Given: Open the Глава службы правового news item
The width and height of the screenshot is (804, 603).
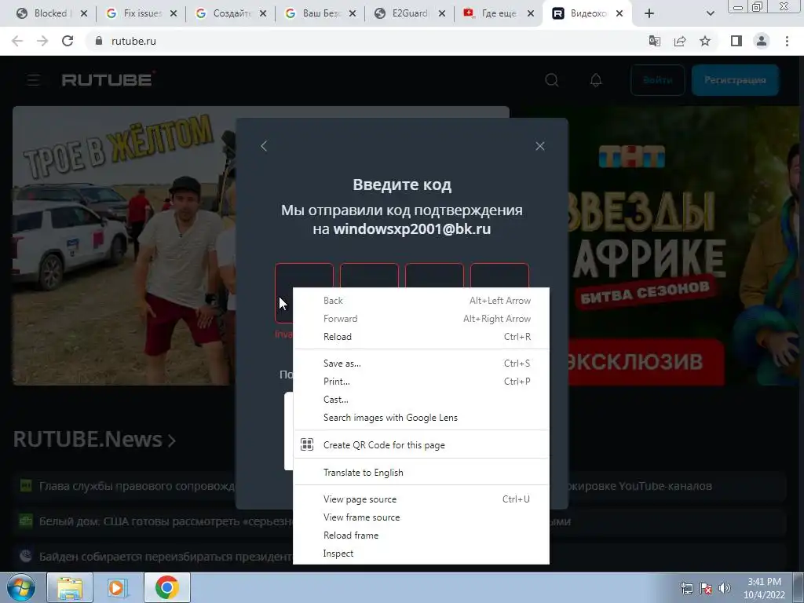Looking at the screenshot, I should pyautogui.click(x=137, y=486).
